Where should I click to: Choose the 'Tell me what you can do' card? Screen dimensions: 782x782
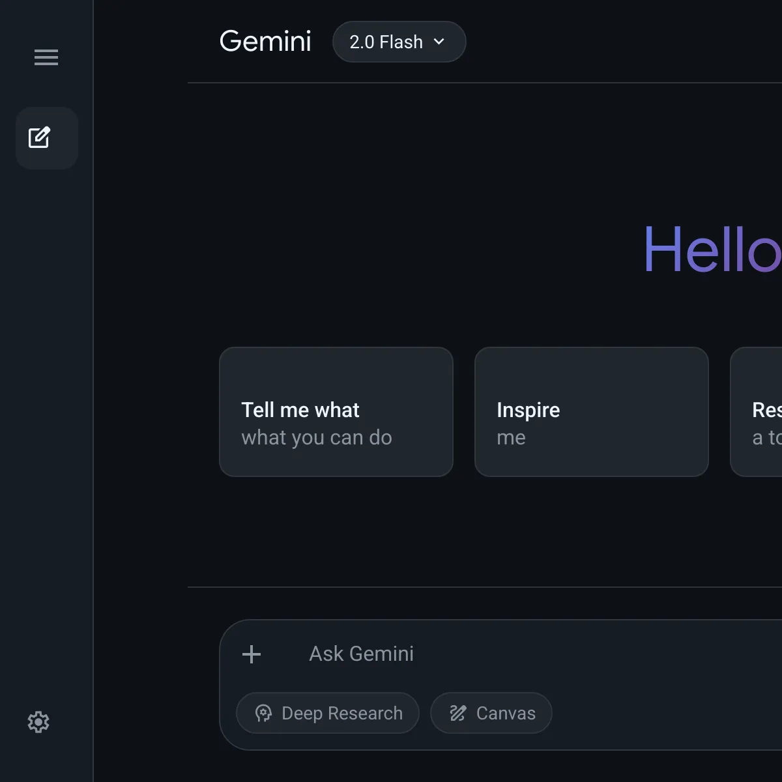coord(336,412)
